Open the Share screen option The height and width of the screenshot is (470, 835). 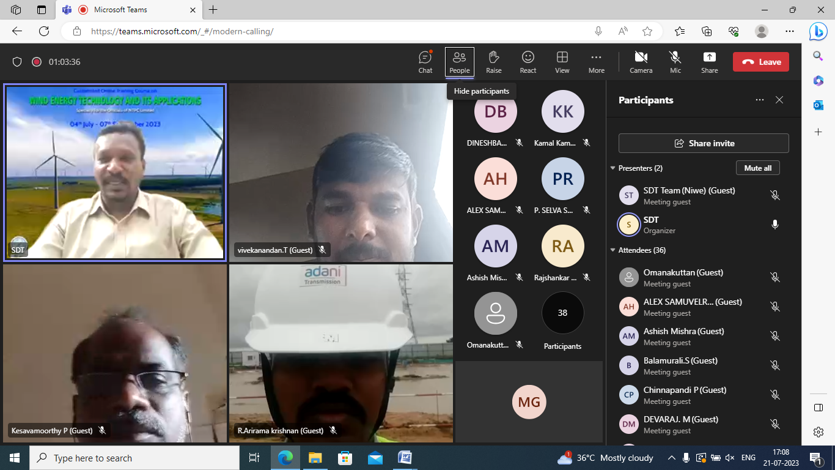pos(709,62)
